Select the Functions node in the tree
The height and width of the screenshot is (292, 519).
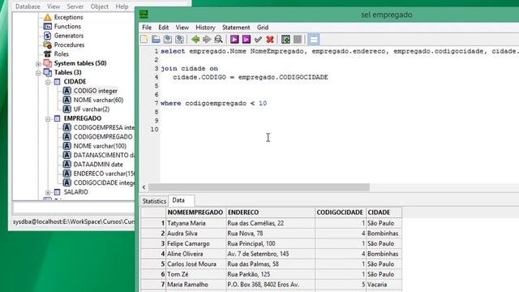pyautogui.click(x=67, y=27)
